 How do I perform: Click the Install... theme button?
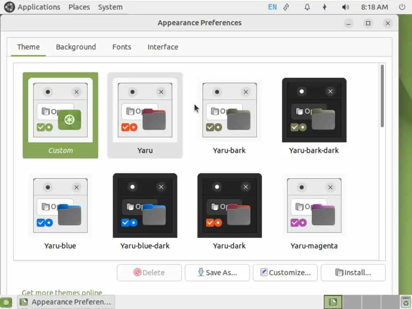353,272
